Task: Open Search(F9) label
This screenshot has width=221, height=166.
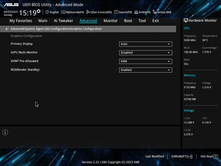Action: 125,12
